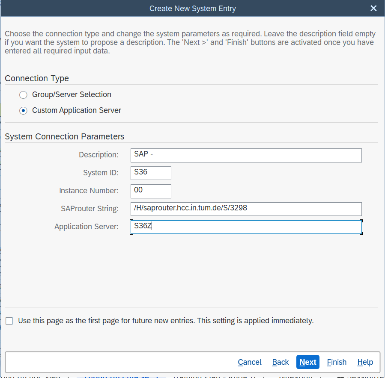Go Back to the previous wizard page
The width and height of the screenshot is (385, 378).
(281, 362)
